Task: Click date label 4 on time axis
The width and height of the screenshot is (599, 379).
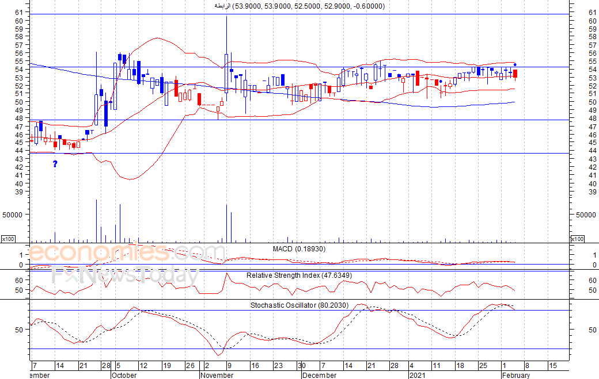Action: (411, 366)
